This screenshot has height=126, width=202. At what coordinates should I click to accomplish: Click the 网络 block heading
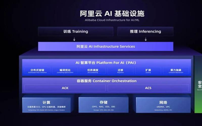[163, 103]
